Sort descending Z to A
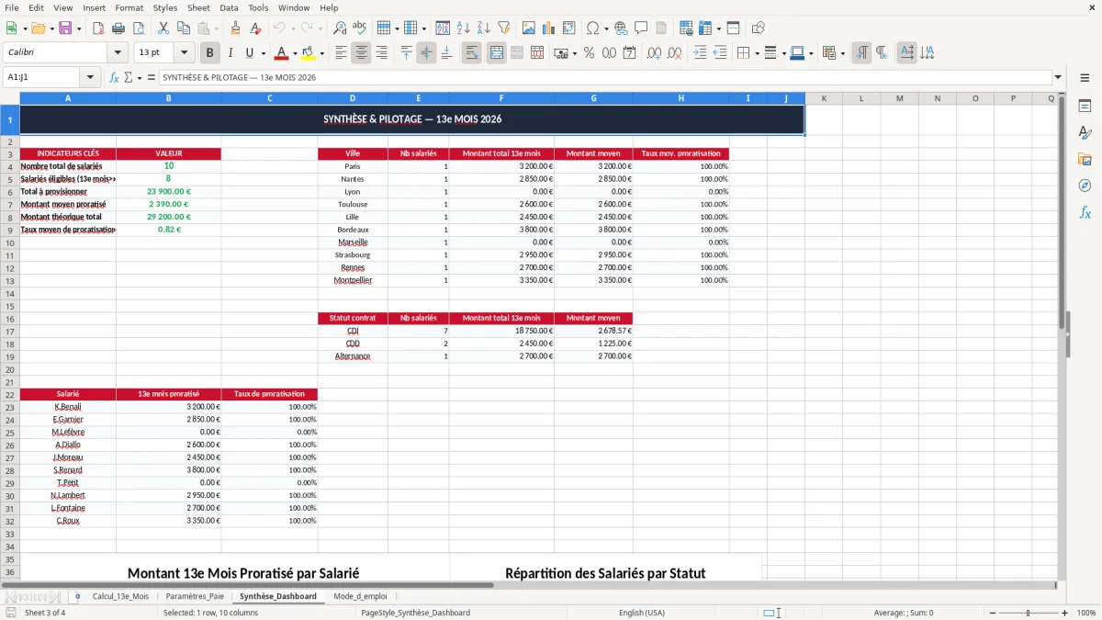Image resolution: width=1102 pixels, height=620 pixels. [x=484, y=28]
